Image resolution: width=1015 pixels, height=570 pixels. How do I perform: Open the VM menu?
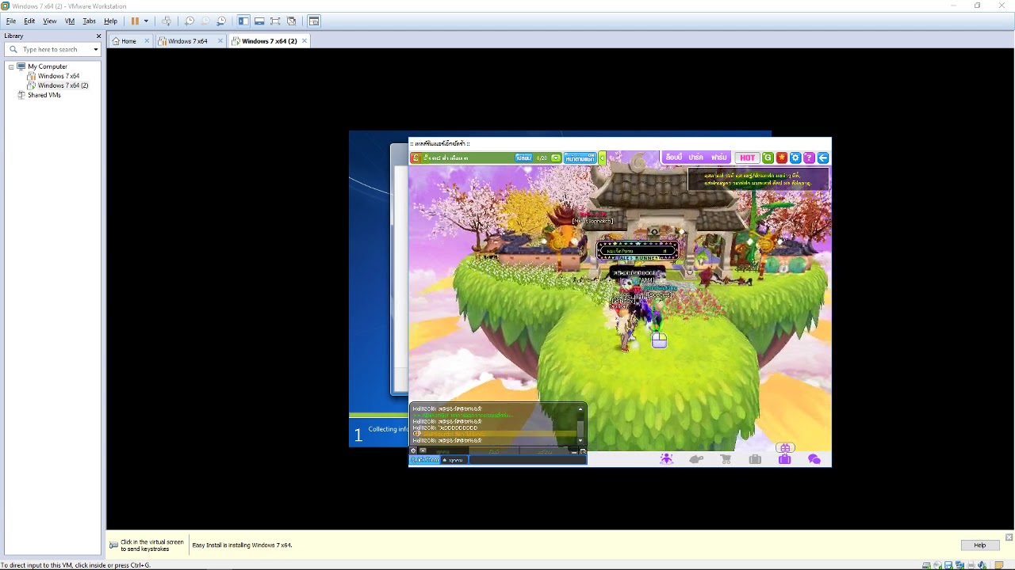point(70,21)
